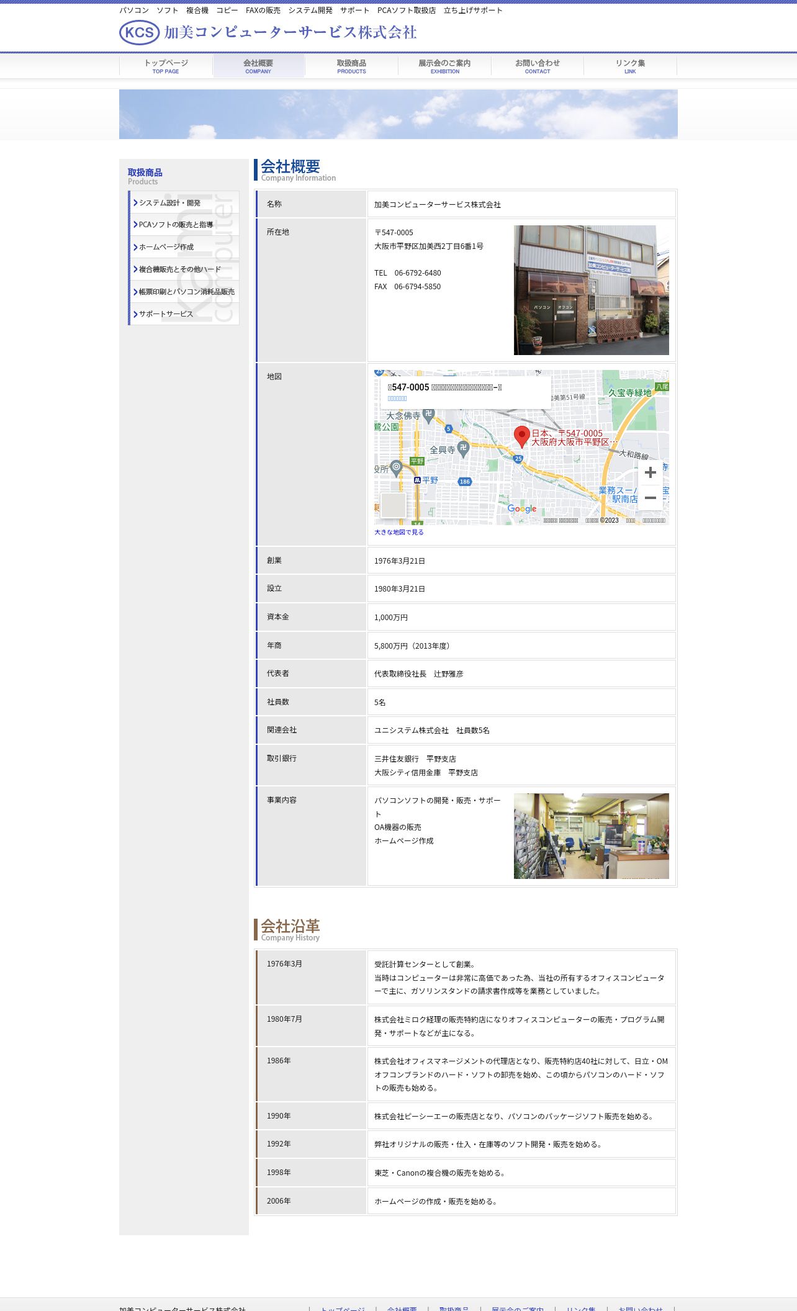The width and height of the screenshot is (797, 1311).
Task: Open 展示会のご案内 EXHIBITION nav item
Action: (x=444, y=66)
